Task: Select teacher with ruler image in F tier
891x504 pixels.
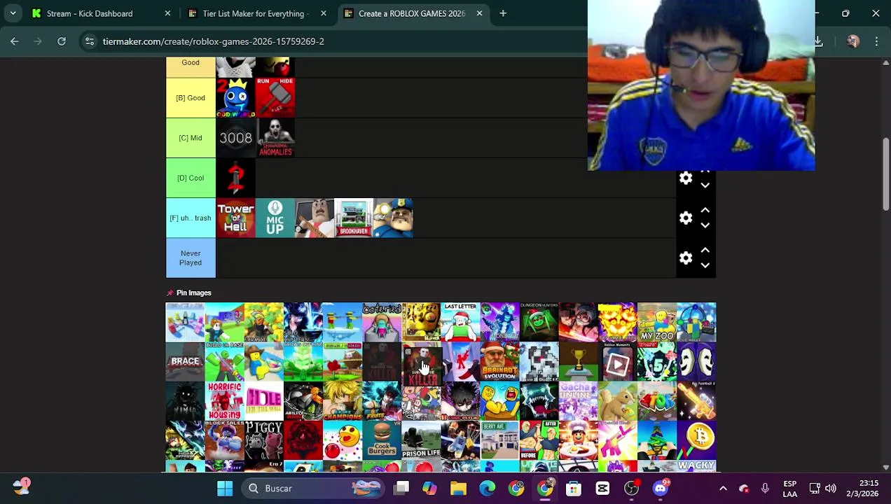Action: [314, 218]
